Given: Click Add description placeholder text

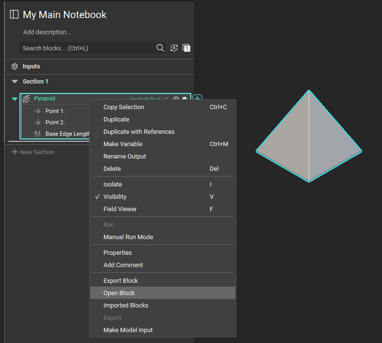Looking at the screenshot, I should pos(47,32).
